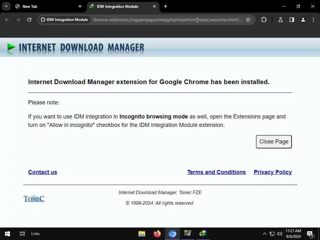Open the Privacy Policy link

coord(272,172)
